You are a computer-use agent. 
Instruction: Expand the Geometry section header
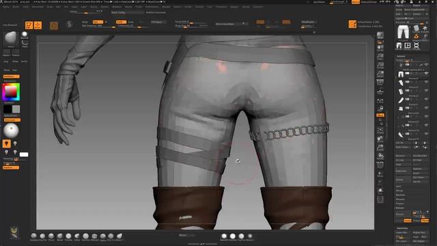pos(402,228)
